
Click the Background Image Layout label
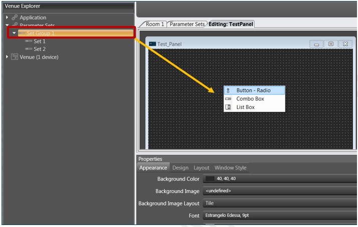click(169, 203)
